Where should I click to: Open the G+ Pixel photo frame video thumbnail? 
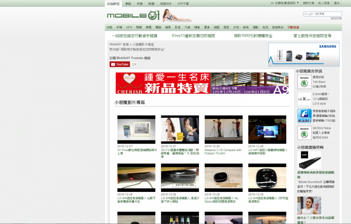pos(136,129)
